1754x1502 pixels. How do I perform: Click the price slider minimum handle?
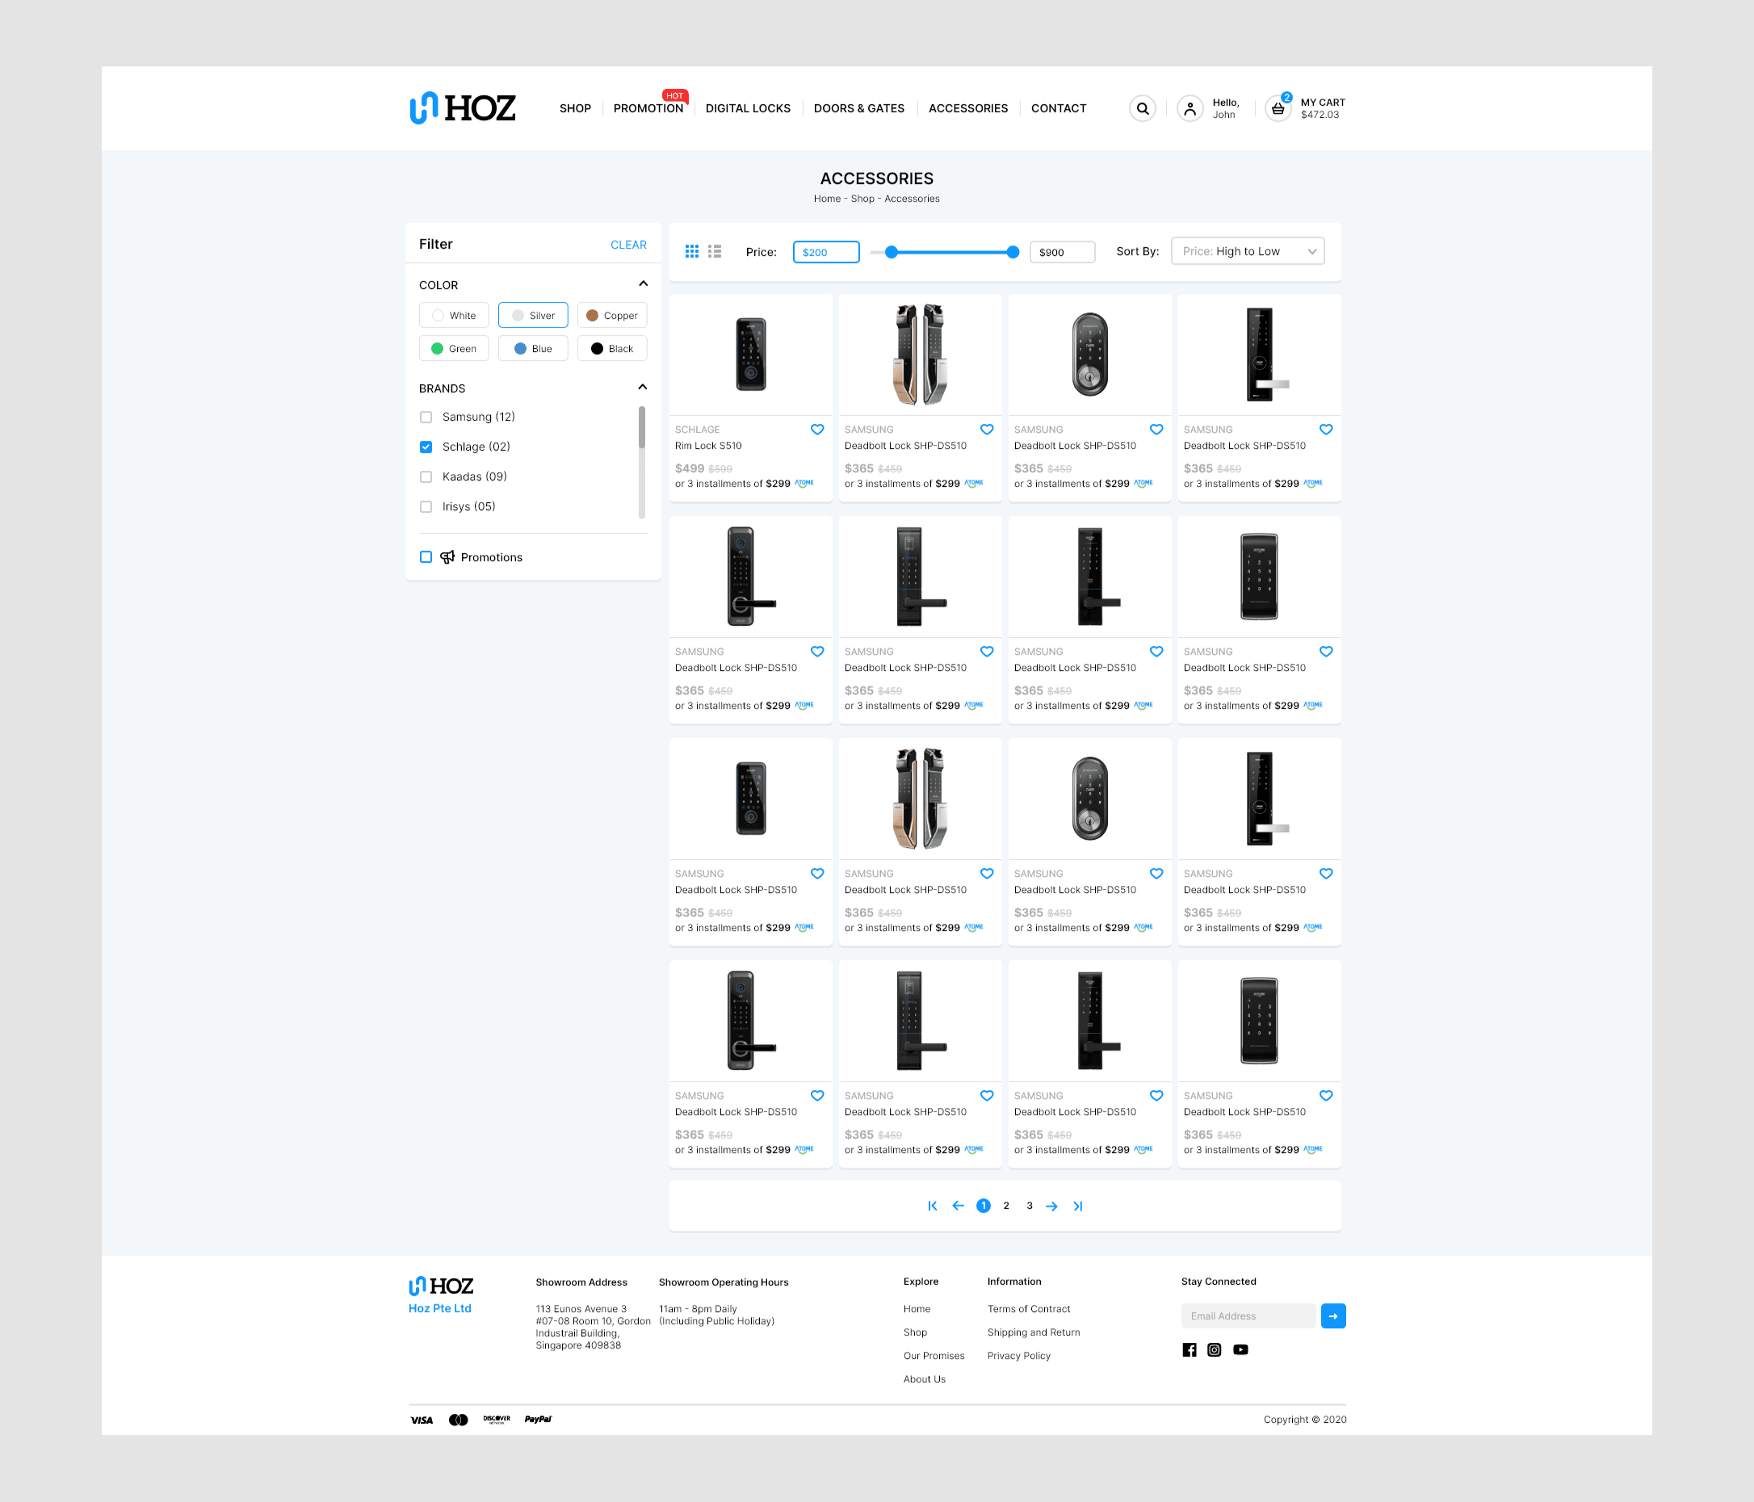tap(891, 252)
